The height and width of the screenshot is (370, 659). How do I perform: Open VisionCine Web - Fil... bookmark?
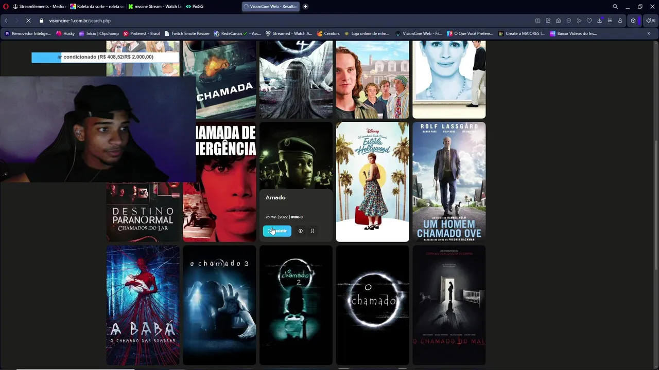point(419,33)
